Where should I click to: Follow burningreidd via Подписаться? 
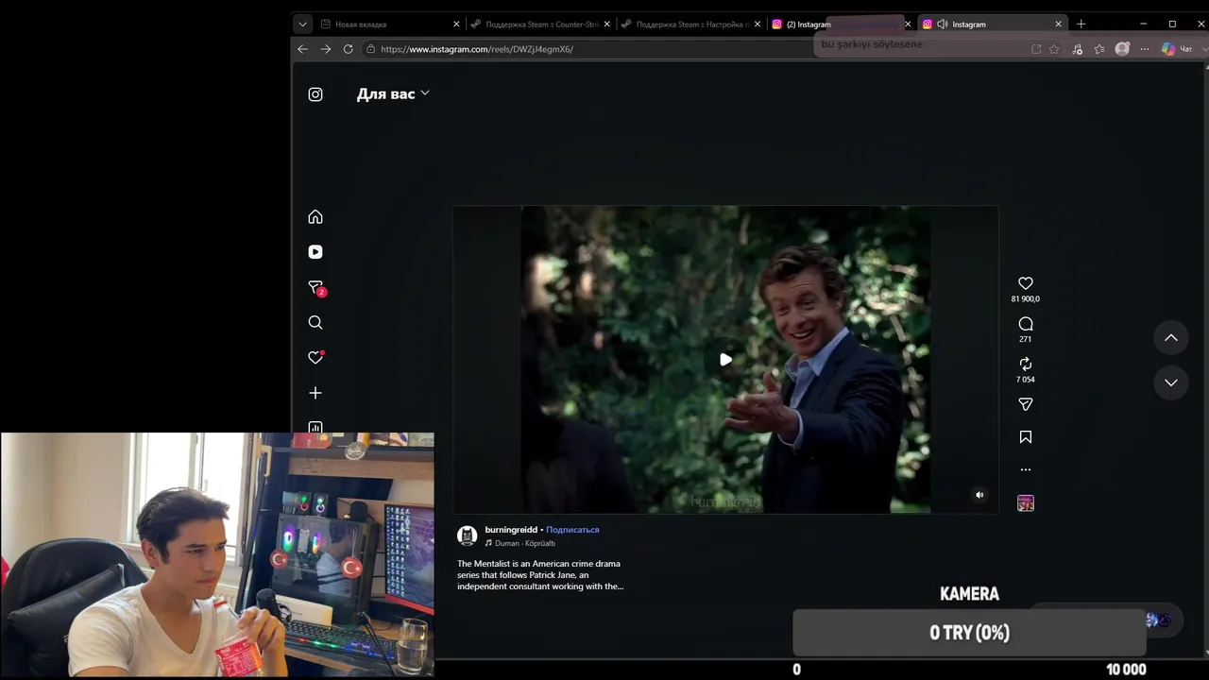pos(572,530)
